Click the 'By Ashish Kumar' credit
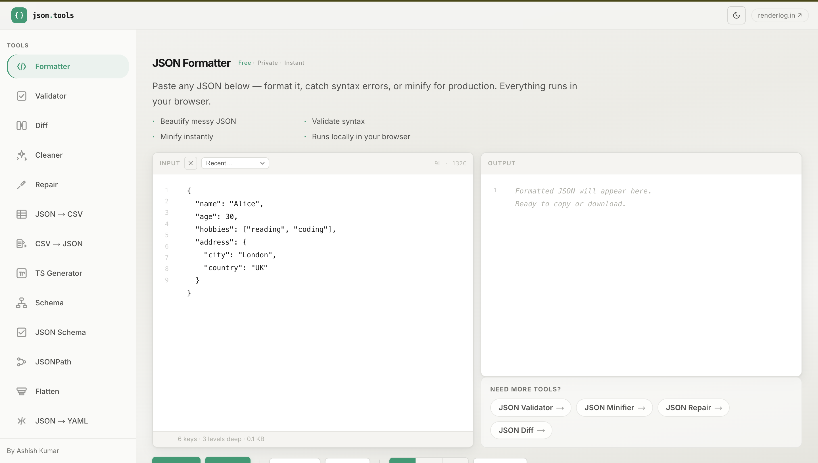 click(33, 451)
